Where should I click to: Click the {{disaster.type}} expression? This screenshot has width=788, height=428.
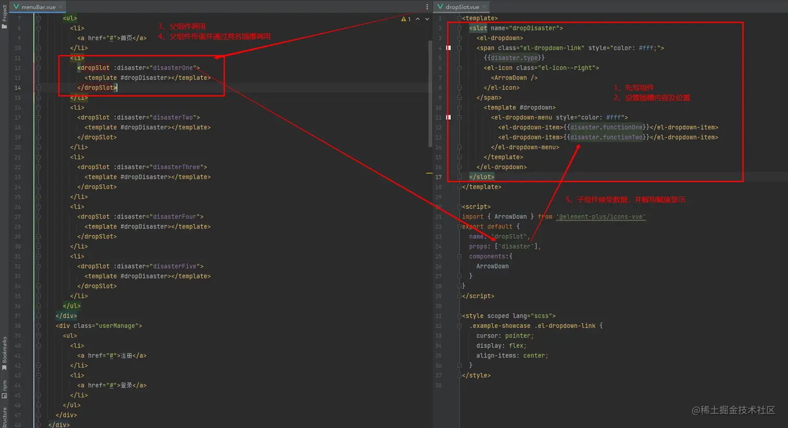pos(514,58)
